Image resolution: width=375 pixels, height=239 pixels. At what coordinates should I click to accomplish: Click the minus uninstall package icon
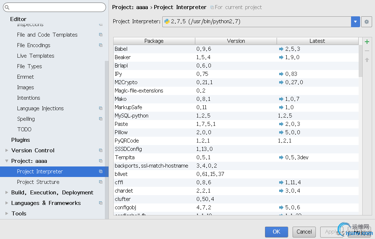click(x=367, y=51)
